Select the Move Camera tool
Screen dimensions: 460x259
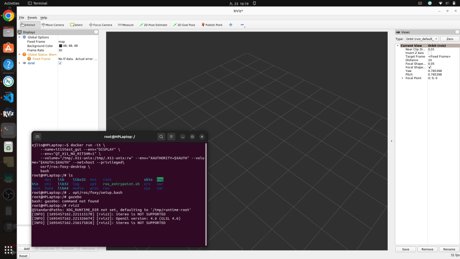coord(53,25)
